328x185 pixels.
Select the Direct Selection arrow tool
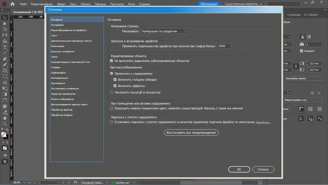[x=5, y=24]
